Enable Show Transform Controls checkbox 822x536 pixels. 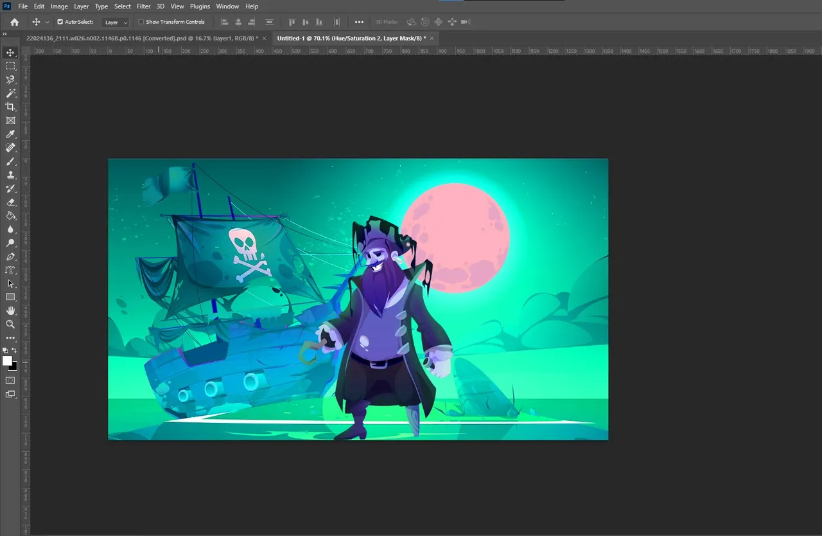pos(141,22)
